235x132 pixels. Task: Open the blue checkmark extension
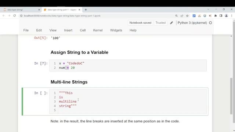pyautogui.click(x=194, y=16)
